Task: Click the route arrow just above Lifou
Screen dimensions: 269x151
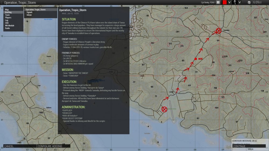Action: tap(177, 89)
